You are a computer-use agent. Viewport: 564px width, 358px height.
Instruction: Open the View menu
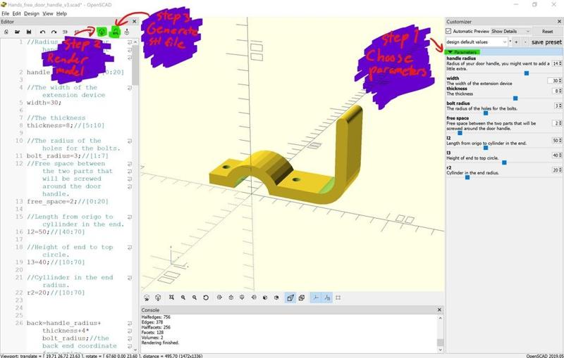[48, 13]
